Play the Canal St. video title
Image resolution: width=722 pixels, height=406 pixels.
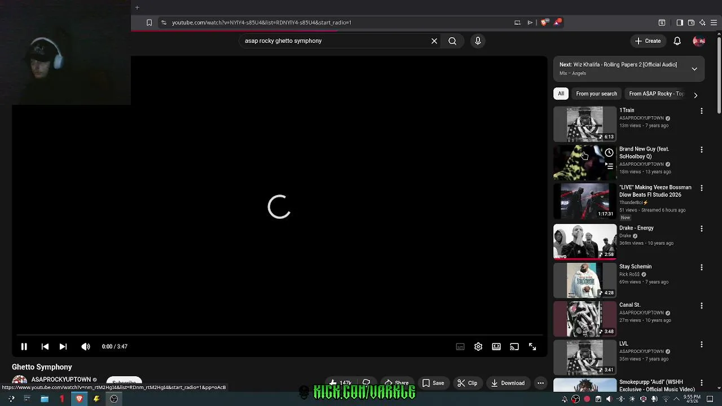(629, 305)
